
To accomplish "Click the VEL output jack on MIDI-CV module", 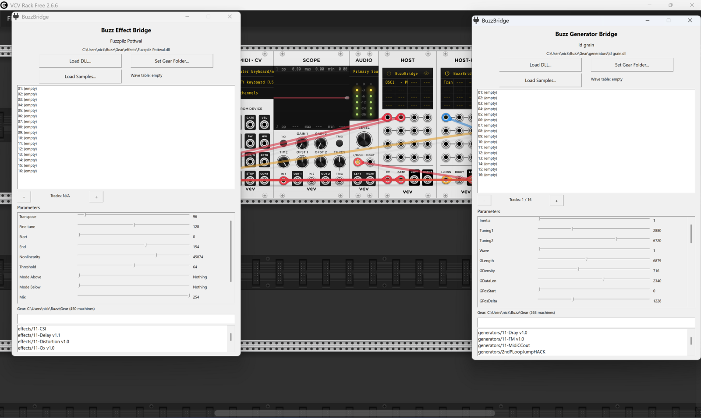I will (264, 125).
